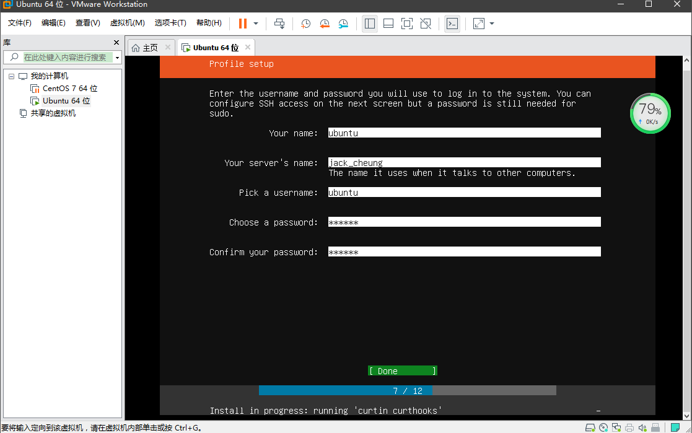Open the 虚拟机(M) menu

pyautogui.click(x=128, y=23)
